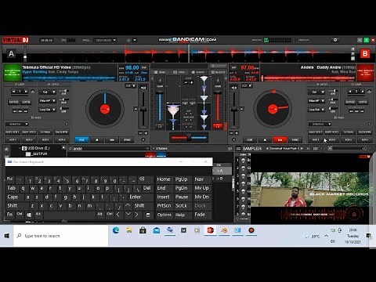Switch to Master tab in the center panel
The width and height of the screenshot is (376, 282).
coord(218,72)
